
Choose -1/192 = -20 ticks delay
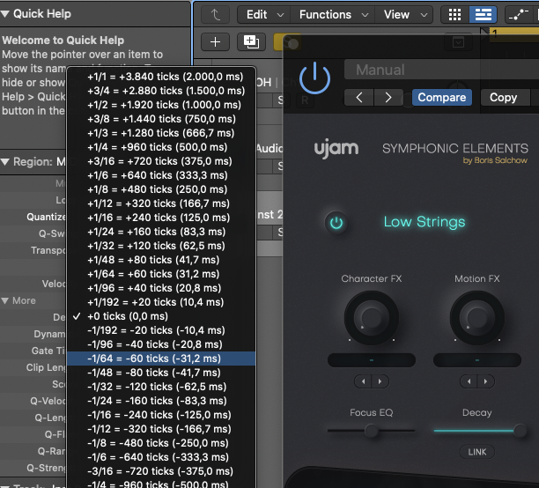click(161, 330)
